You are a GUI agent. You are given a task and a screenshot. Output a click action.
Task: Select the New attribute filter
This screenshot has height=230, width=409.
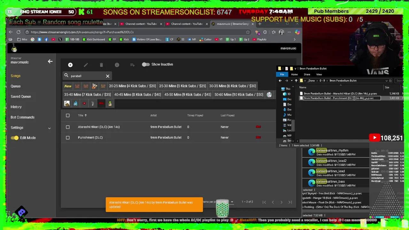[68, 86]
